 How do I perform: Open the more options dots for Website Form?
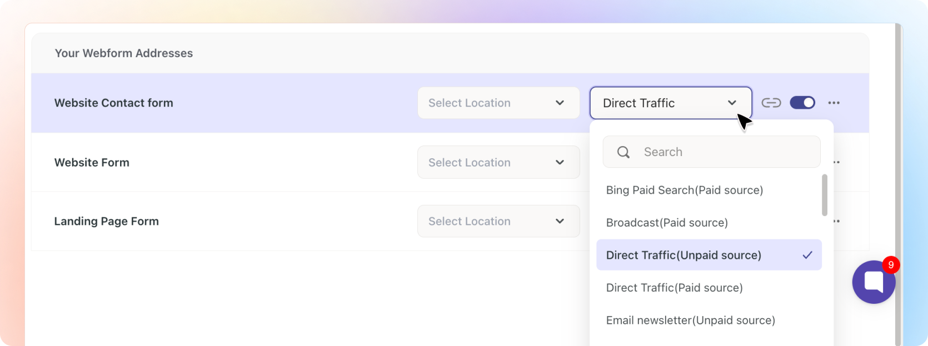point(836,162)
